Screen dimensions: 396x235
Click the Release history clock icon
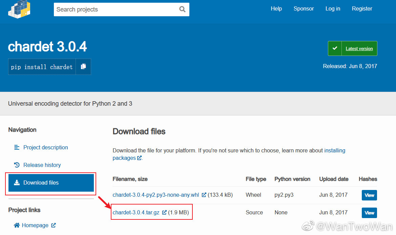pyautogui.click(x=17, y=165)
